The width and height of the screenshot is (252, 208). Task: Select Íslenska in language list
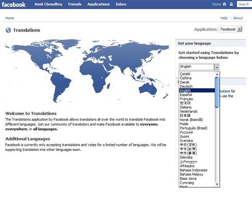[197, 158]
